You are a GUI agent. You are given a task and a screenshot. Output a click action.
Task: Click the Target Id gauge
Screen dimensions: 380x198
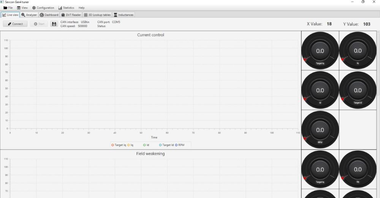(x=358, y=90)
